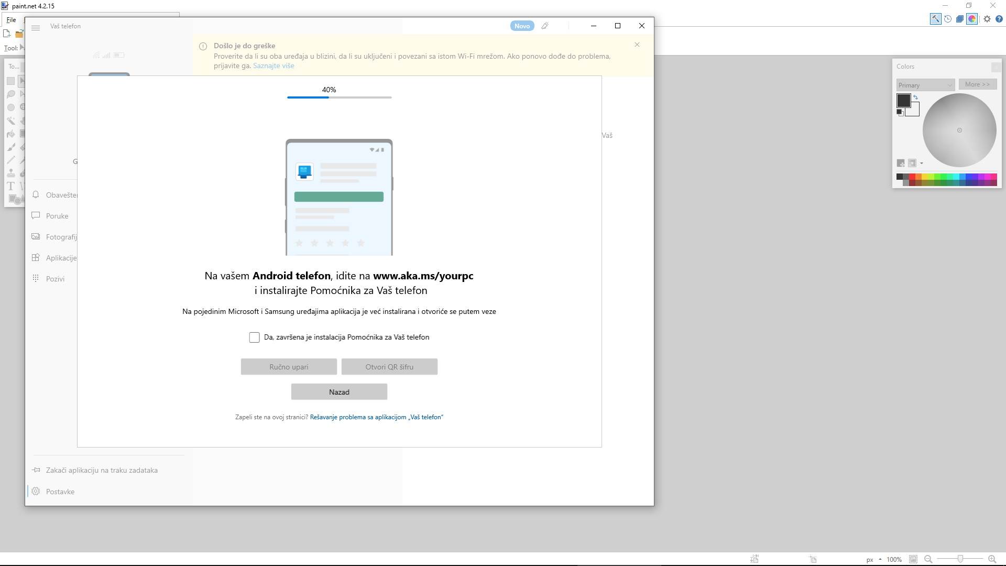Screen dimensions: 1006x566
Task: Open the Postavke section in Vaš telefon
Action: click(x=59, y=492)
